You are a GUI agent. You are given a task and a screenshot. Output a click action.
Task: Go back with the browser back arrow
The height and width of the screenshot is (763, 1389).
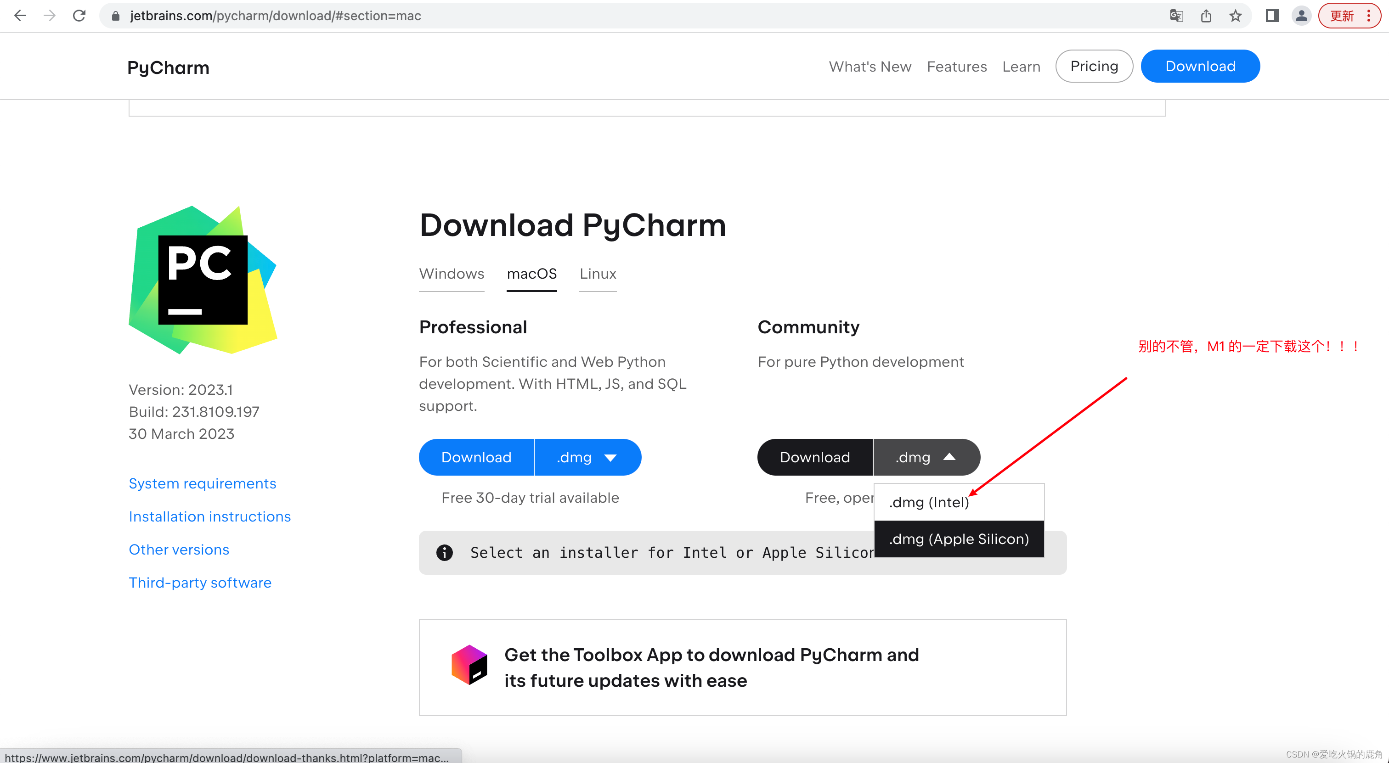pyautogui.click(x=20, y=16)
